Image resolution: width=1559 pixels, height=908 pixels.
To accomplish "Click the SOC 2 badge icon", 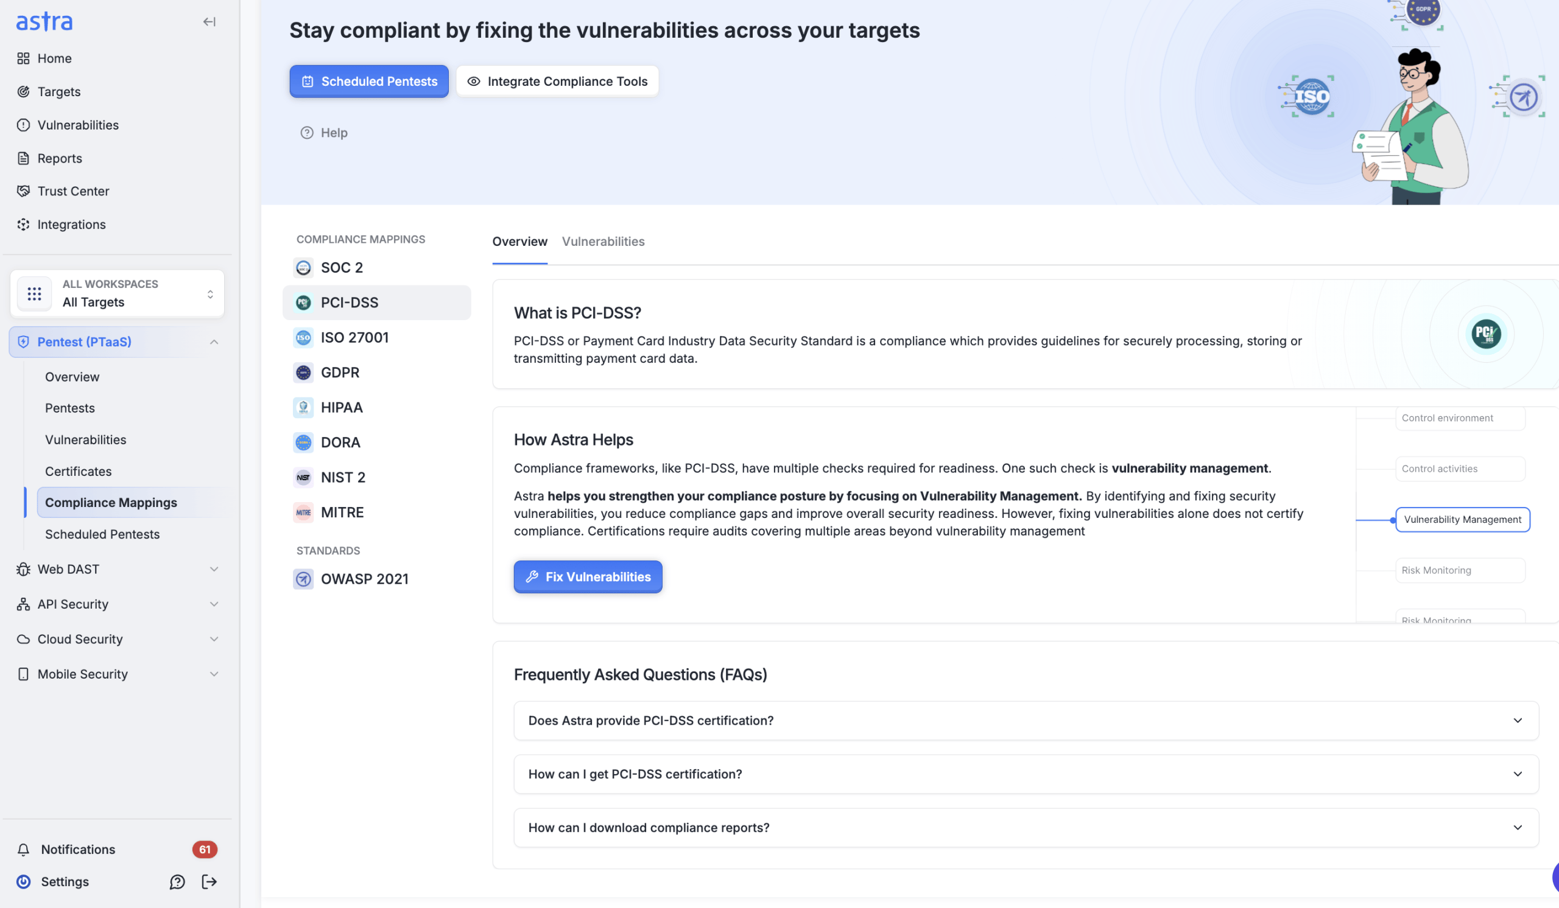I will [303, 268].
